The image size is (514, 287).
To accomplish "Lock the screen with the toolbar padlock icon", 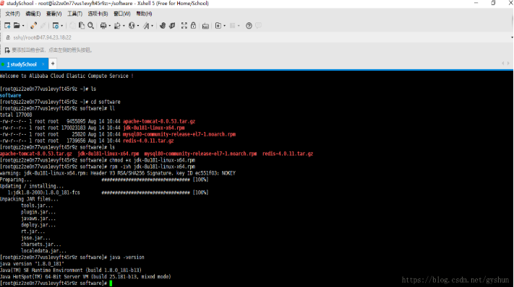I will coord(194,25).
